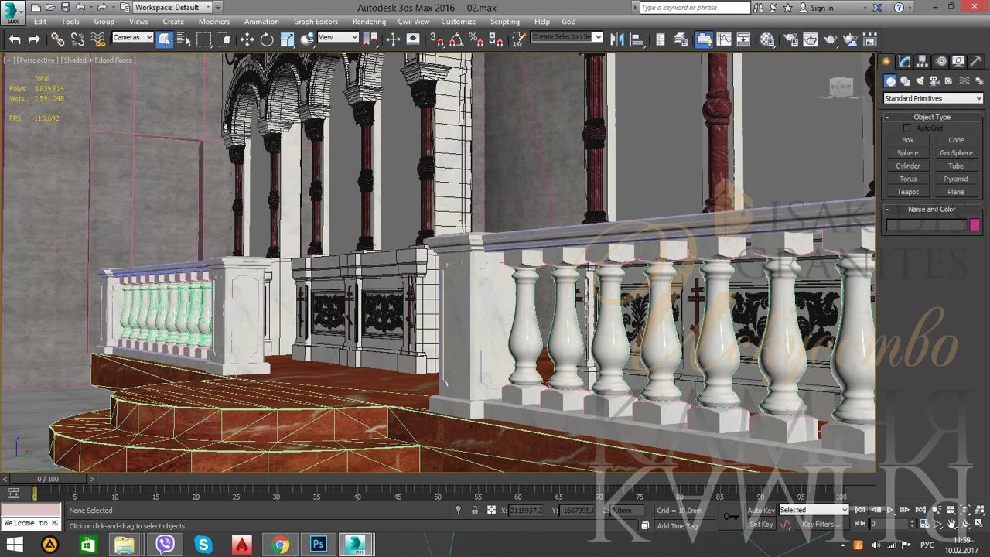
Task: Select the Bind to Space Warp tool
Action: pyautogui.click(x=97, y=39)
